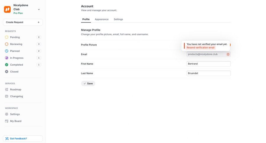
Task: Click the Save button
Action: point(88,84)
